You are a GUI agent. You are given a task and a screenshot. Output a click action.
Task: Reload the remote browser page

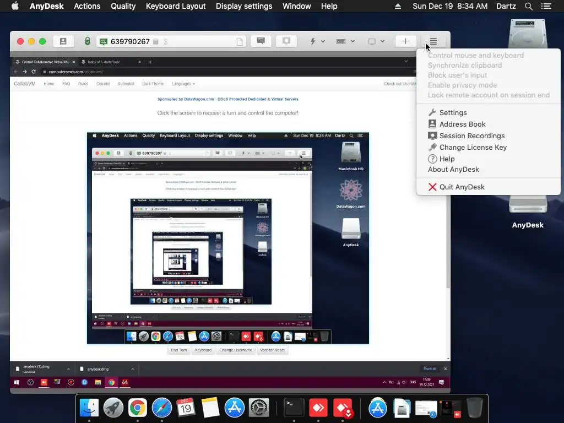click(34, 72)
